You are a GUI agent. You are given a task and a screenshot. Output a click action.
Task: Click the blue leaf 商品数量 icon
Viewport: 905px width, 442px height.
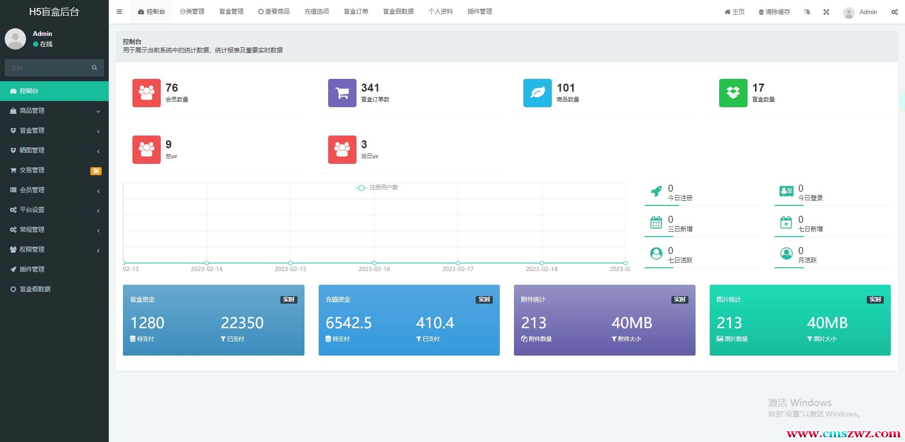537,93
